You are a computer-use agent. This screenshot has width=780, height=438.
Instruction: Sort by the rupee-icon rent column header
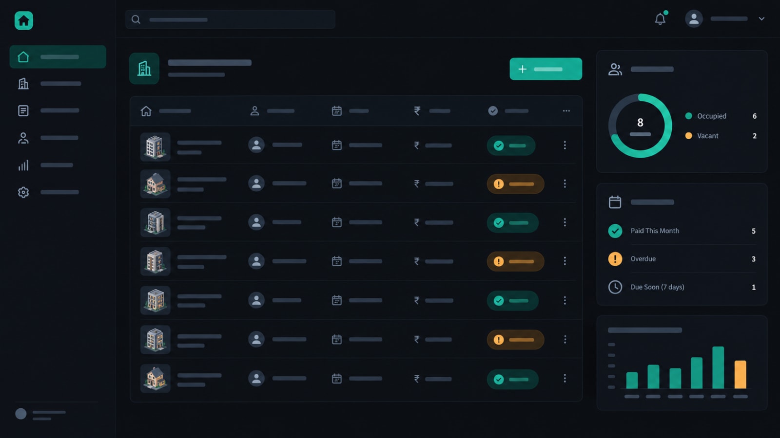432,111
